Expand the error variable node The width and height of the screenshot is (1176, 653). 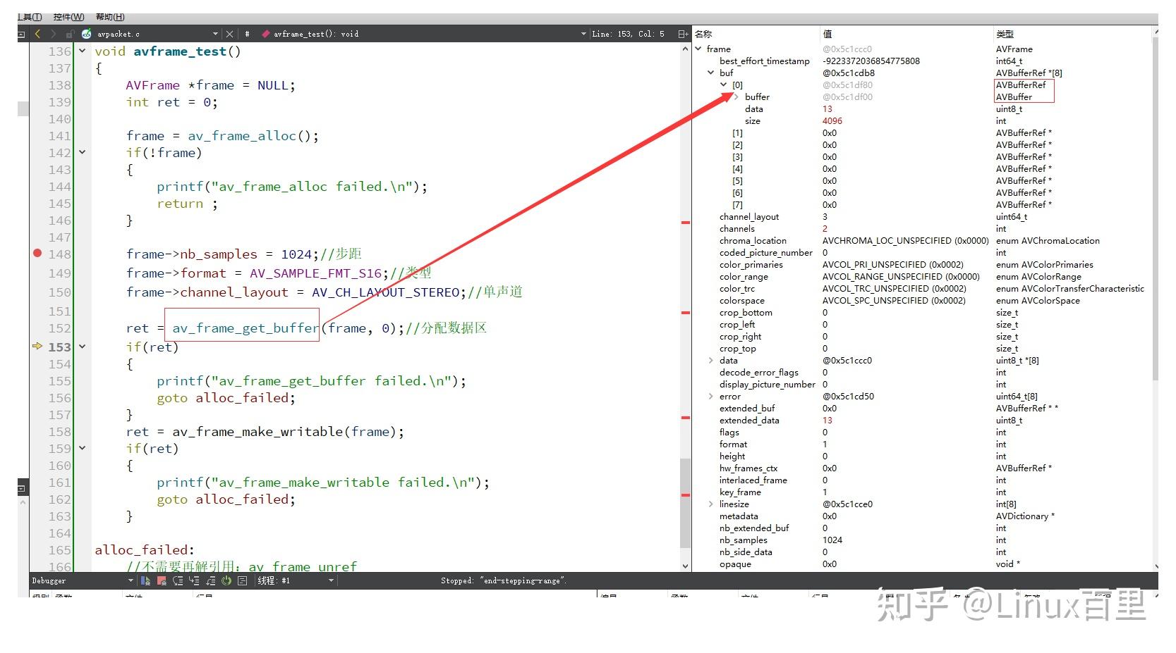[711, 397]
